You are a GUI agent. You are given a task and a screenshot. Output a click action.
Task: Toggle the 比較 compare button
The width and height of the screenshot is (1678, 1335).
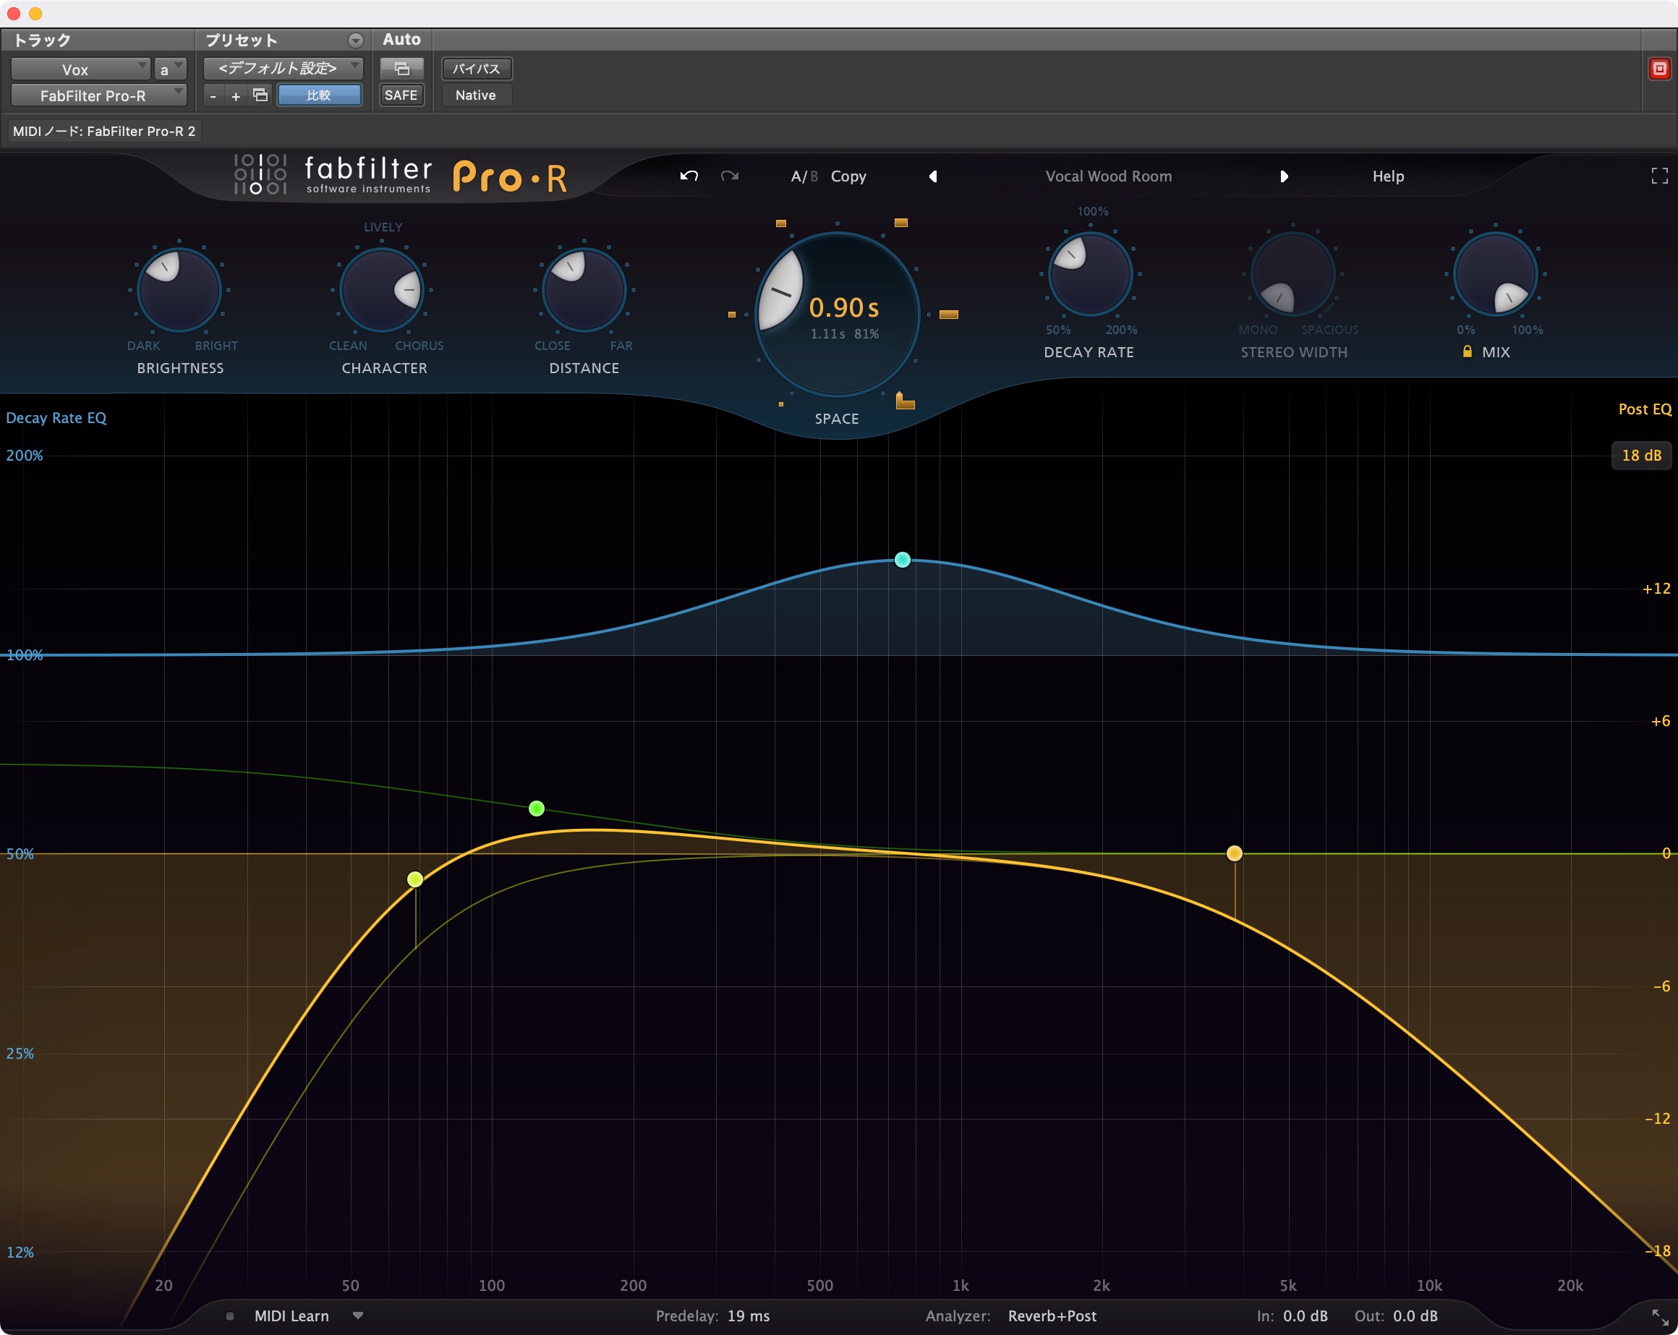coord(319,95)
